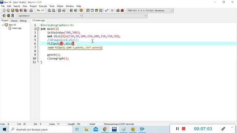This screenshot has width=237, height=133.
Task: Start debugging with the checkmark icon
Action: pyautogui.click(x=106, y=10)
